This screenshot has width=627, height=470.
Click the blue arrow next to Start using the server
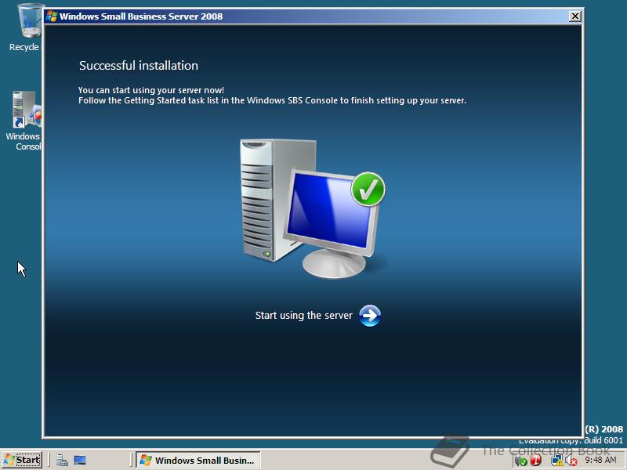369,316
